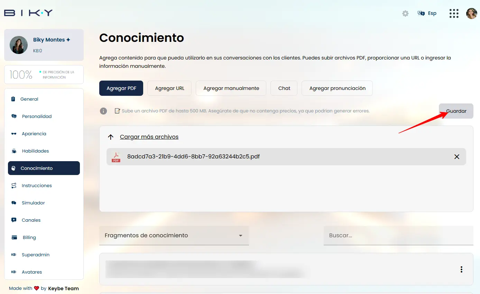Click the Buscar search field
The height and width of the screenshot is (294, 480).
point(398,236)
